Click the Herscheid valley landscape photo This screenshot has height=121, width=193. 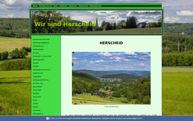click(x=111, y=78)
